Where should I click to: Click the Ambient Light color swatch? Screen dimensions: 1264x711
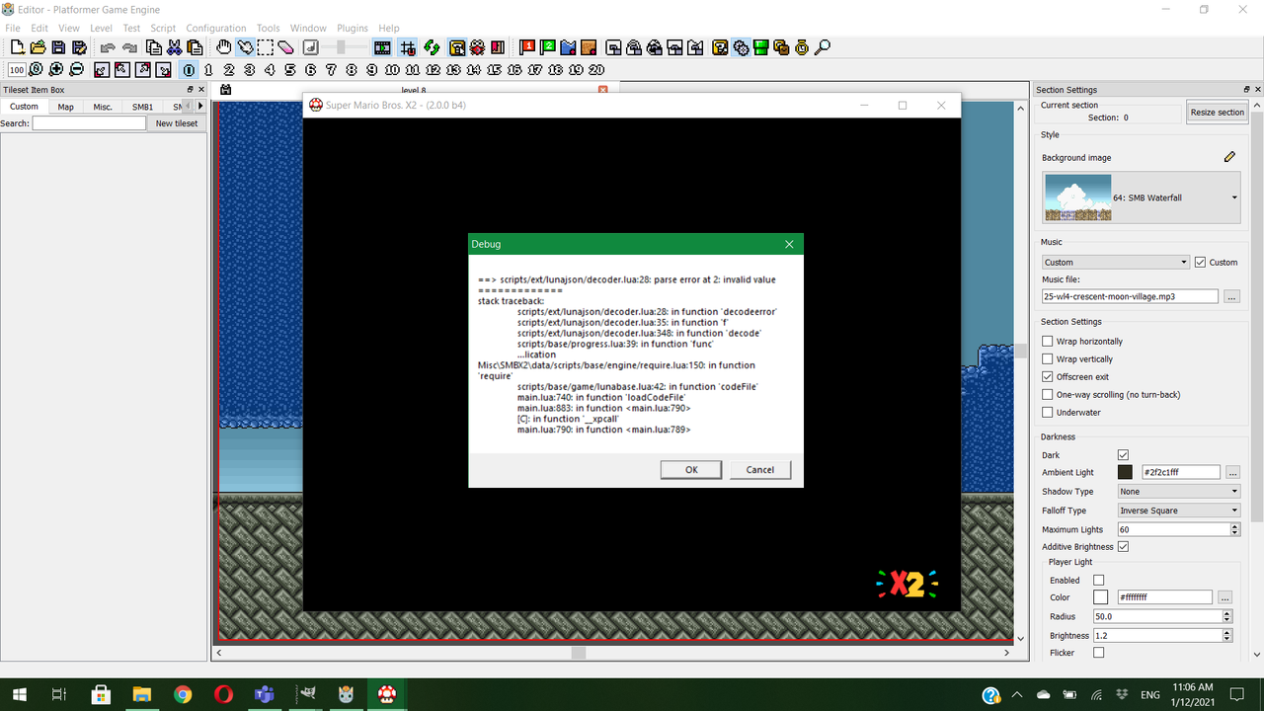[x=1125, y=472]
